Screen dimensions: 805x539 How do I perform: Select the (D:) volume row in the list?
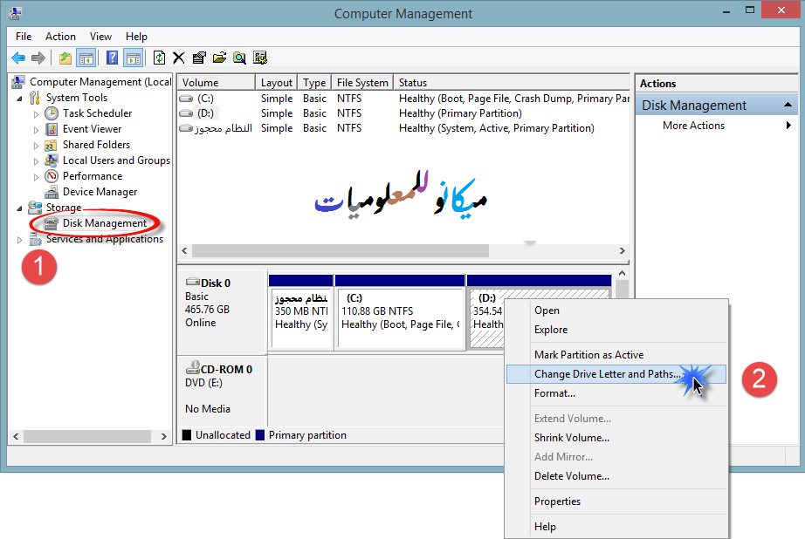(403, 113)
